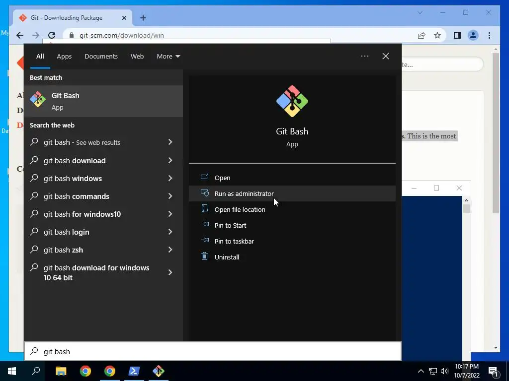Screen dimensions: 509x381
Task: Click the large Git Bash logo in preview pane
Action: [x=292, y=101]
